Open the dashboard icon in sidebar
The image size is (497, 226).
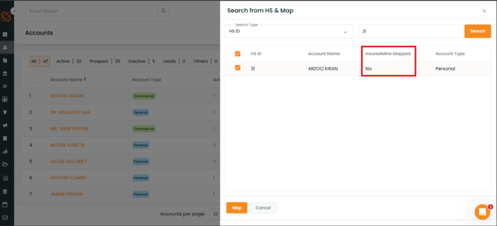5,34
